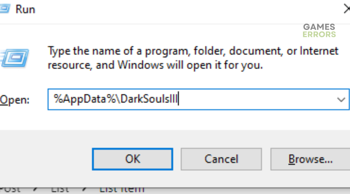Click the small Run icon in title bar
The image size is (350, 194).
[5, 9]
